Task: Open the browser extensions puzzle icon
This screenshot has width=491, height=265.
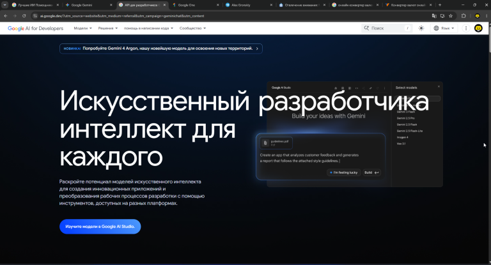Action: coord(464,15)
